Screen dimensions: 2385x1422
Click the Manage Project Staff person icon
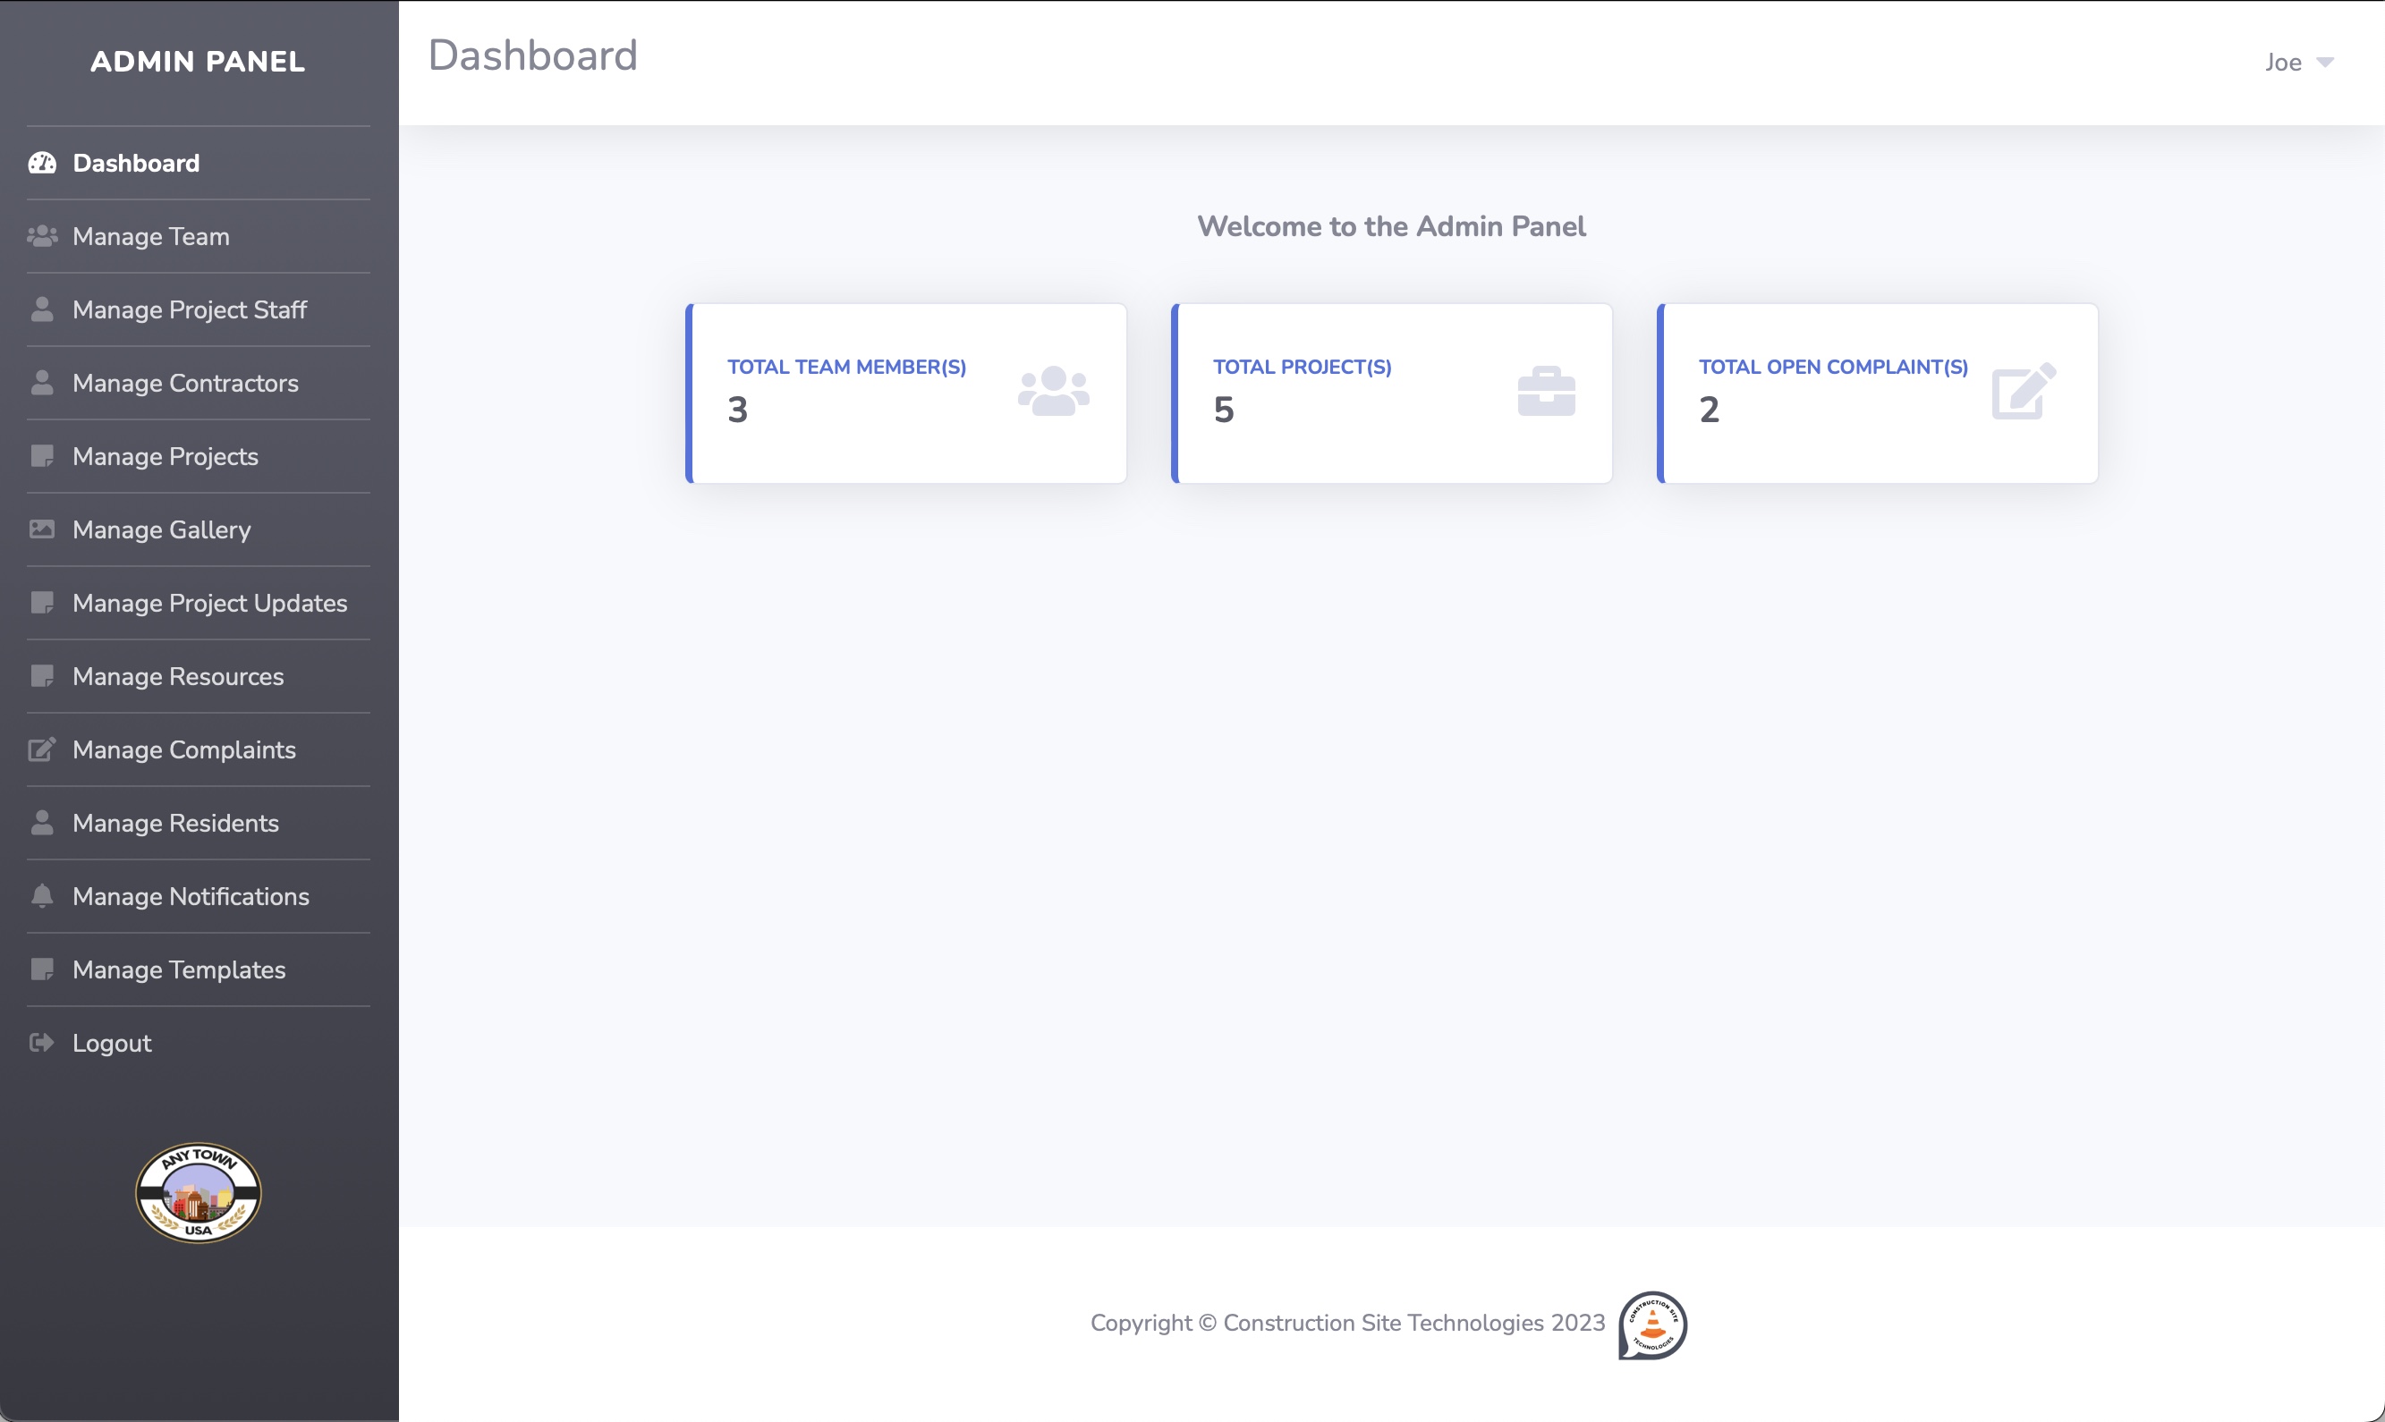tap(42, 309)
